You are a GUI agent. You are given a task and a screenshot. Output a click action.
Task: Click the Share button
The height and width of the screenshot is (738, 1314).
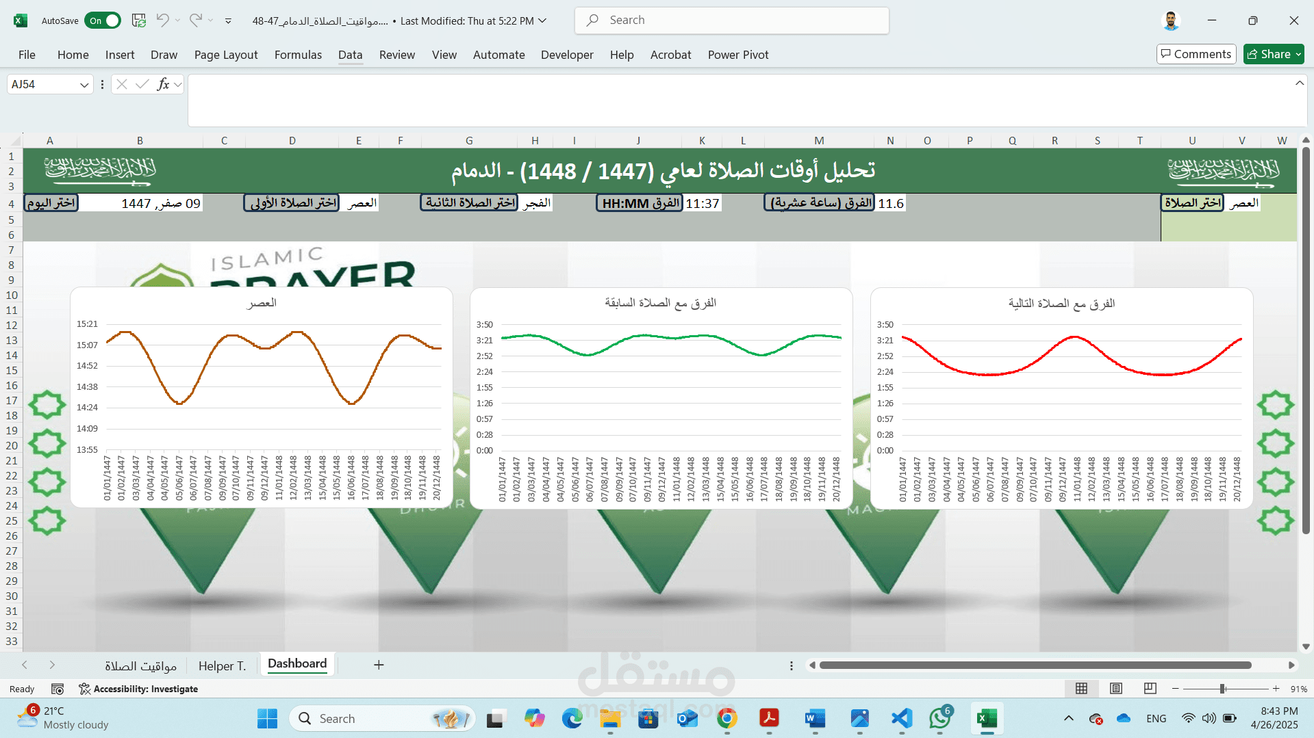tap(1274, 54)
